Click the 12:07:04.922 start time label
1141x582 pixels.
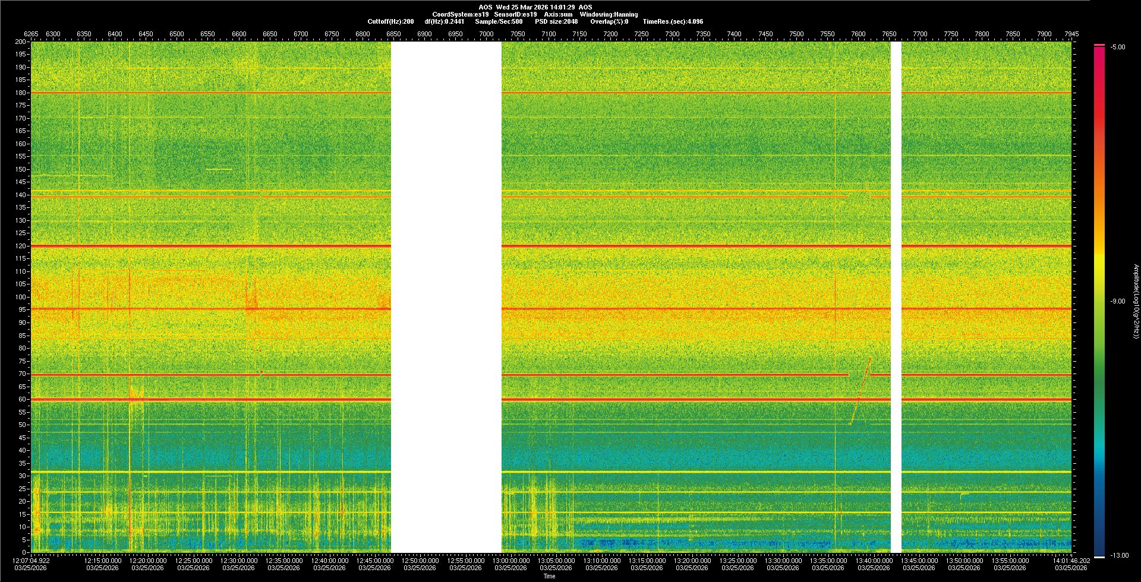(31, 560)
